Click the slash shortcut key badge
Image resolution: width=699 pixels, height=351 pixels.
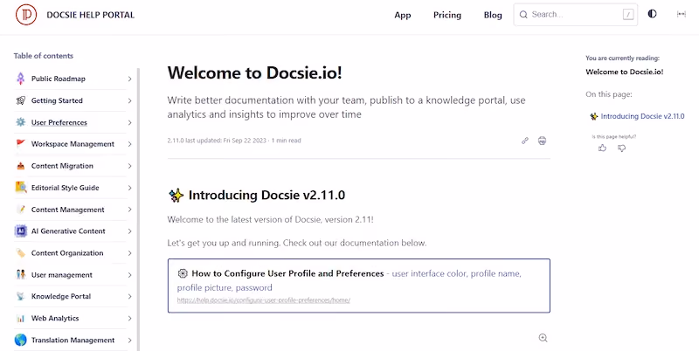628,15
